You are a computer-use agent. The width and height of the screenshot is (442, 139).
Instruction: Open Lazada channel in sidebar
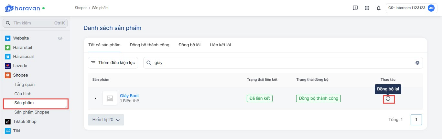pos(20,66)
